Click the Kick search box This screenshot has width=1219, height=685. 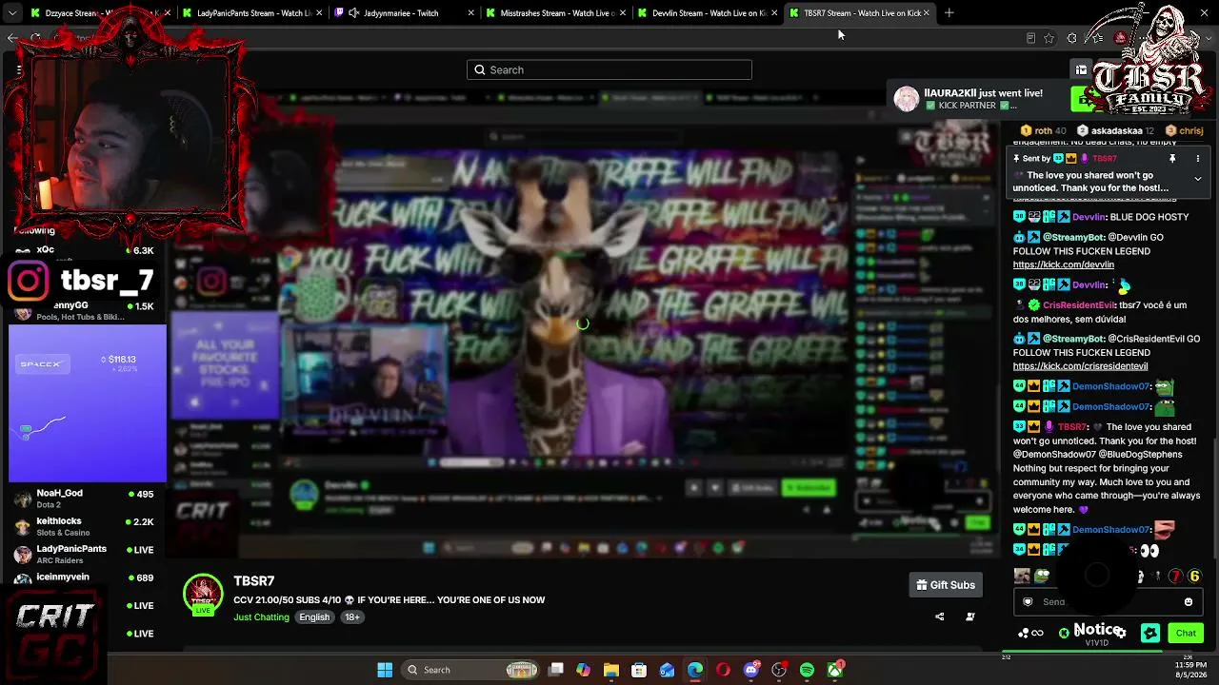click(609, 69)
